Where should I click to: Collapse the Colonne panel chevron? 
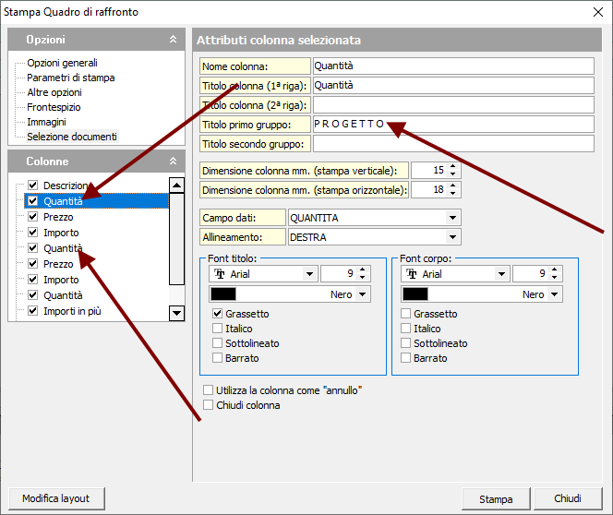point(173,161)
